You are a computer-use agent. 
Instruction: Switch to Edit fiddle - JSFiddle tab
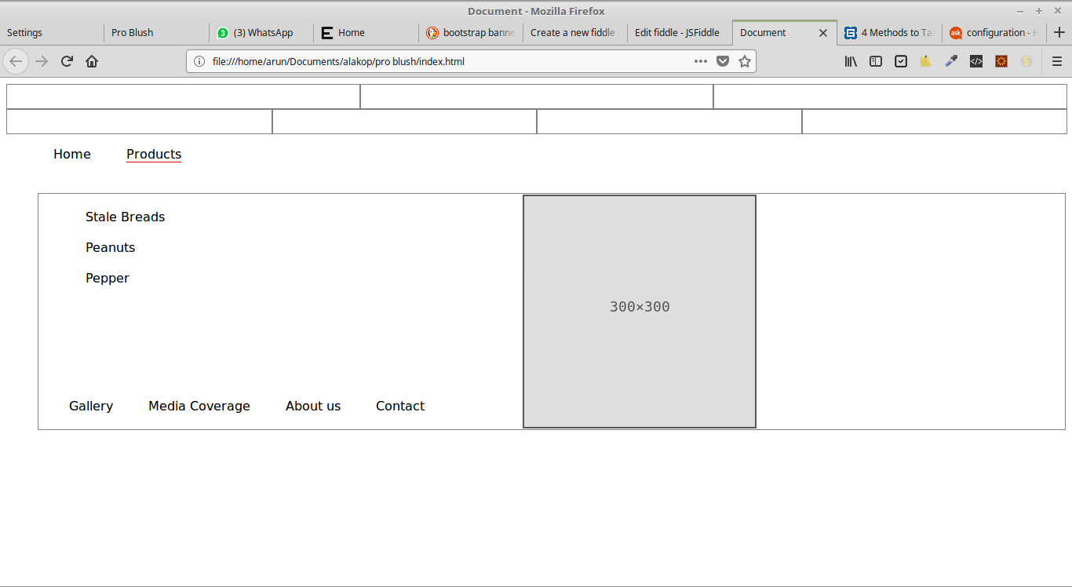(x=680, y=33)
